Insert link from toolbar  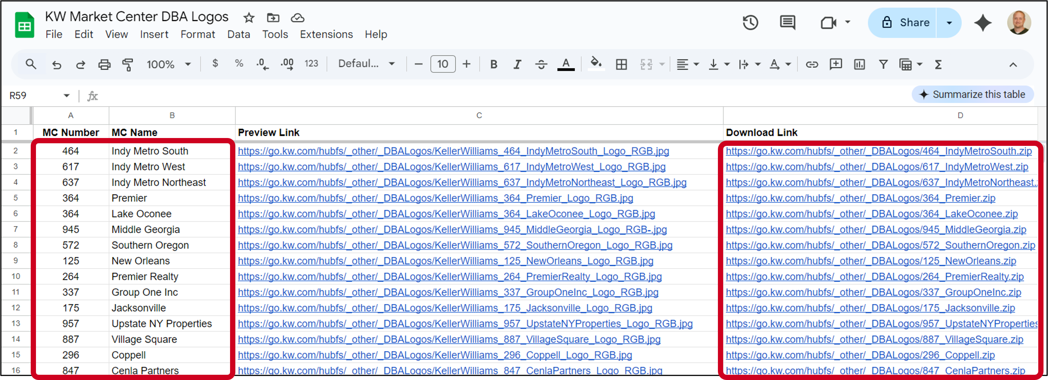812,64
